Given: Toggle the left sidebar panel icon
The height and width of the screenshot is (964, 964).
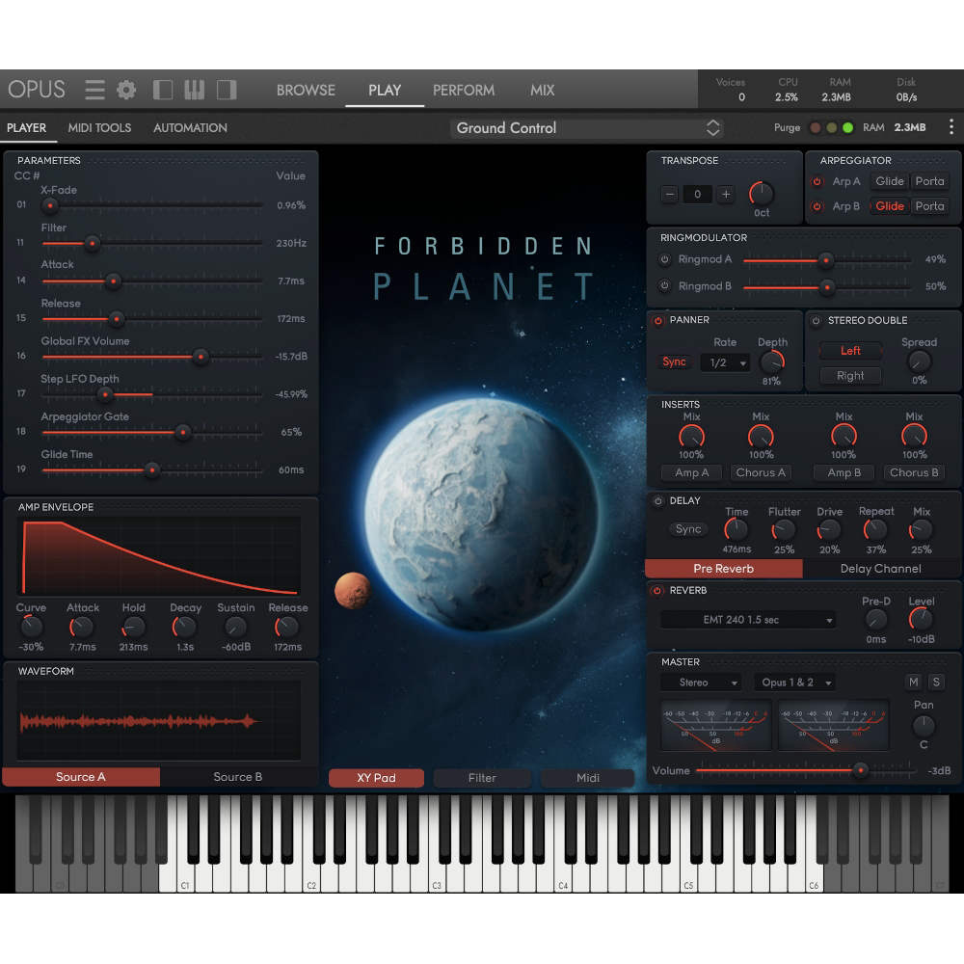Looking at the screenshot, I should coord(162,90).
